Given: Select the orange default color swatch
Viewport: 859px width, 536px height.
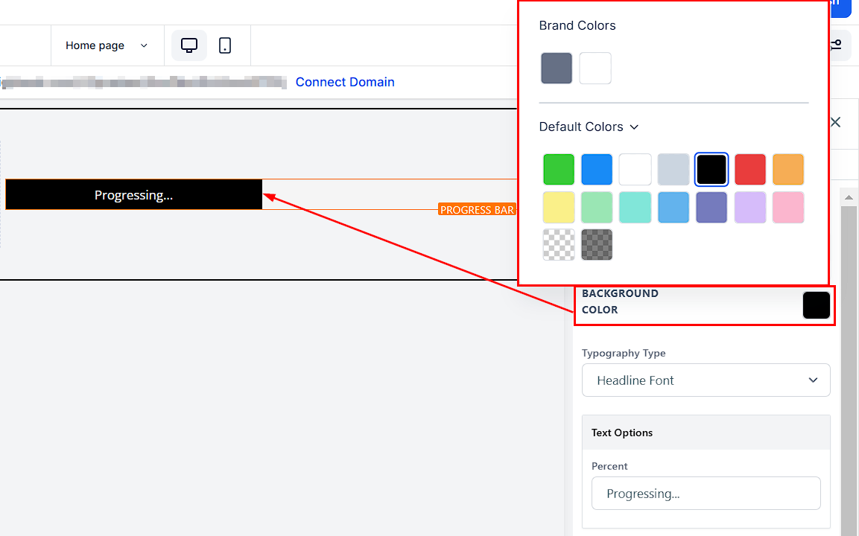Looking at the screenshot, I should (x=788, y=170).
